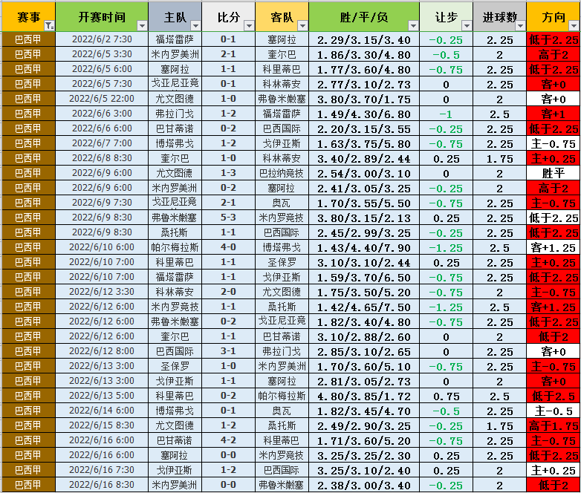Click the 4-0 score cell
The width and height of the screenshot is (581, 493).
[x=228, y=247]
